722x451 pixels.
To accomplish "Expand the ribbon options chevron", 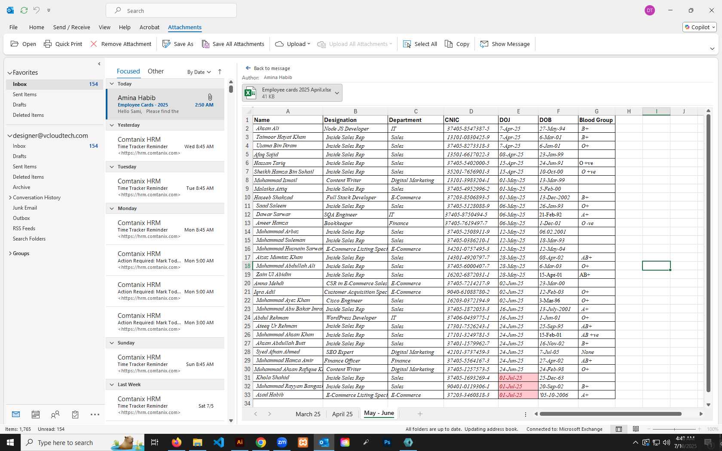I will [x=712, y=49].
